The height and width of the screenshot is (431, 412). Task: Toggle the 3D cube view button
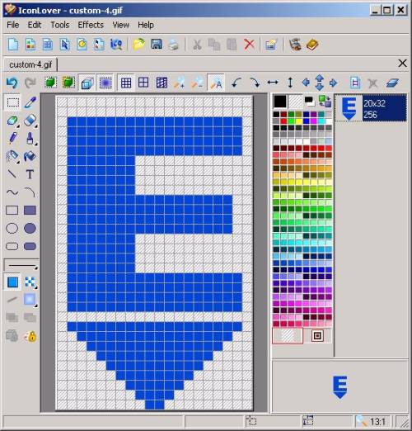coord(87,83)
